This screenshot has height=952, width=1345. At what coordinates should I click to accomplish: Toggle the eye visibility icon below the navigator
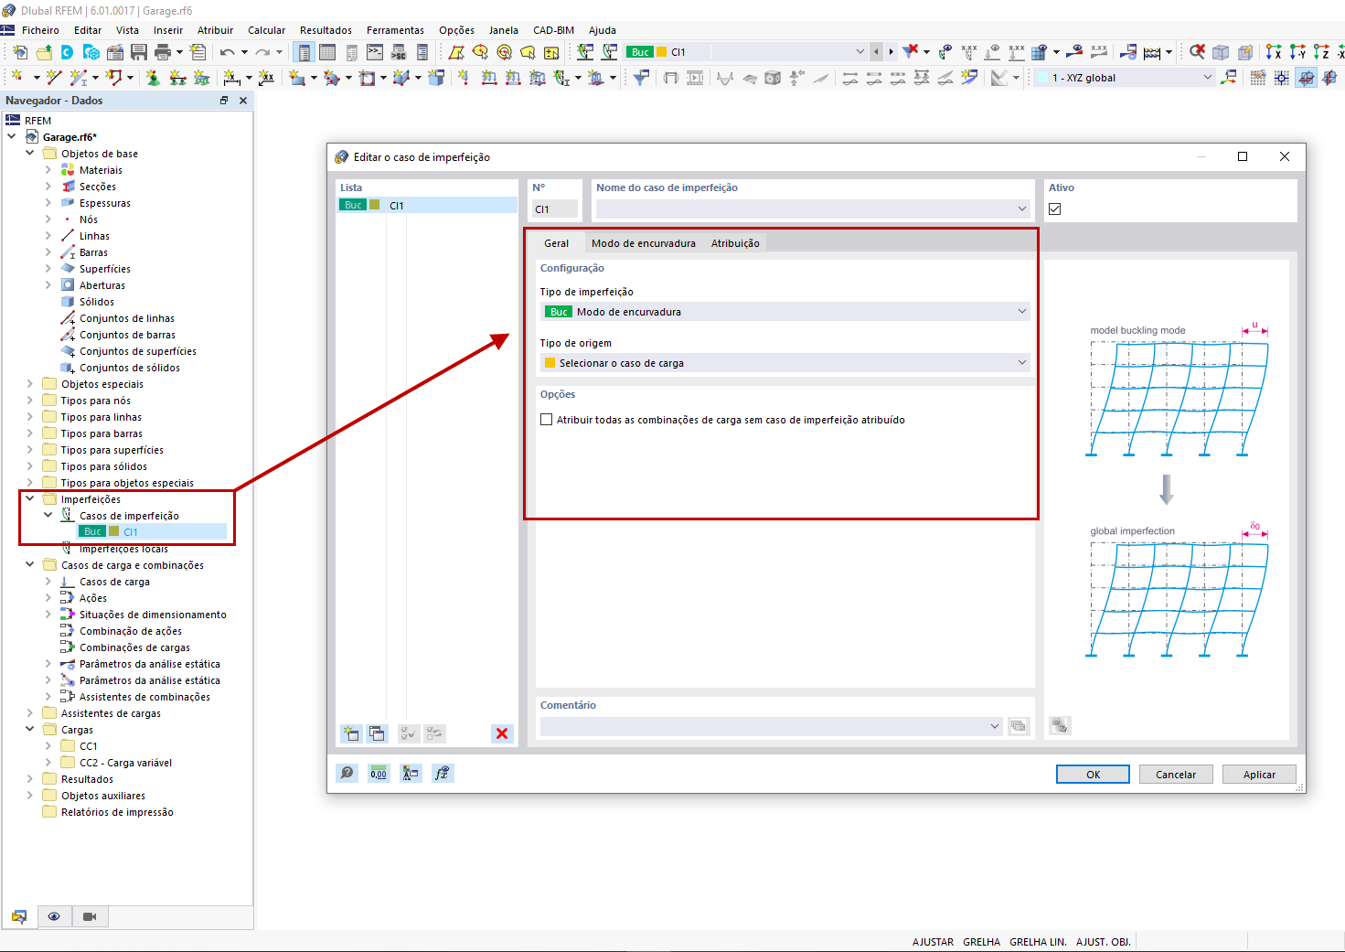tap(54, 916)
